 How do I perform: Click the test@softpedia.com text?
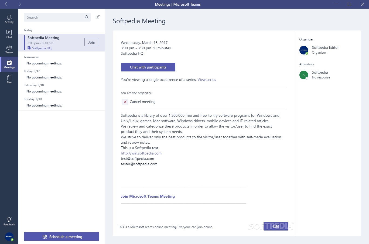137,159
